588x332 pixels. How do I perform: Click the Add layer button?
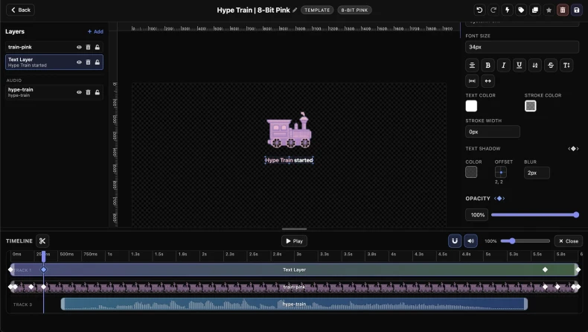click(95, 31)
